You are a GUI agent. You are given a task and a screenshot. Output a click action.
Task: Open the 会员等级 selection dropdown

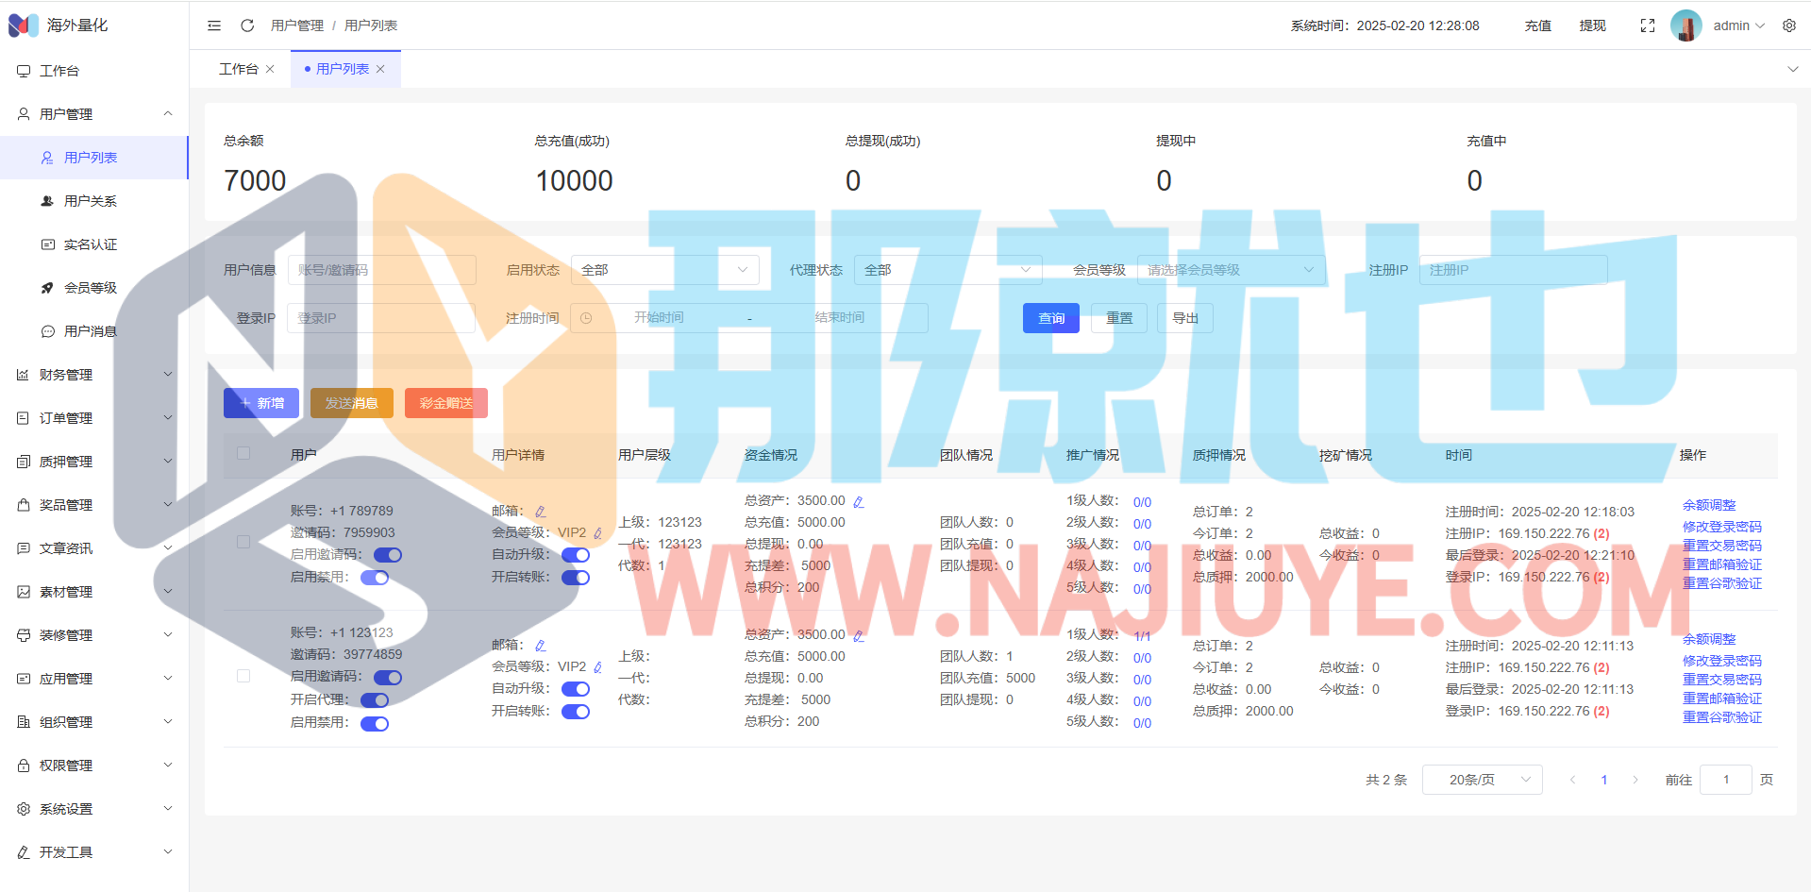pyautogui.click(x=1230, y=270)
